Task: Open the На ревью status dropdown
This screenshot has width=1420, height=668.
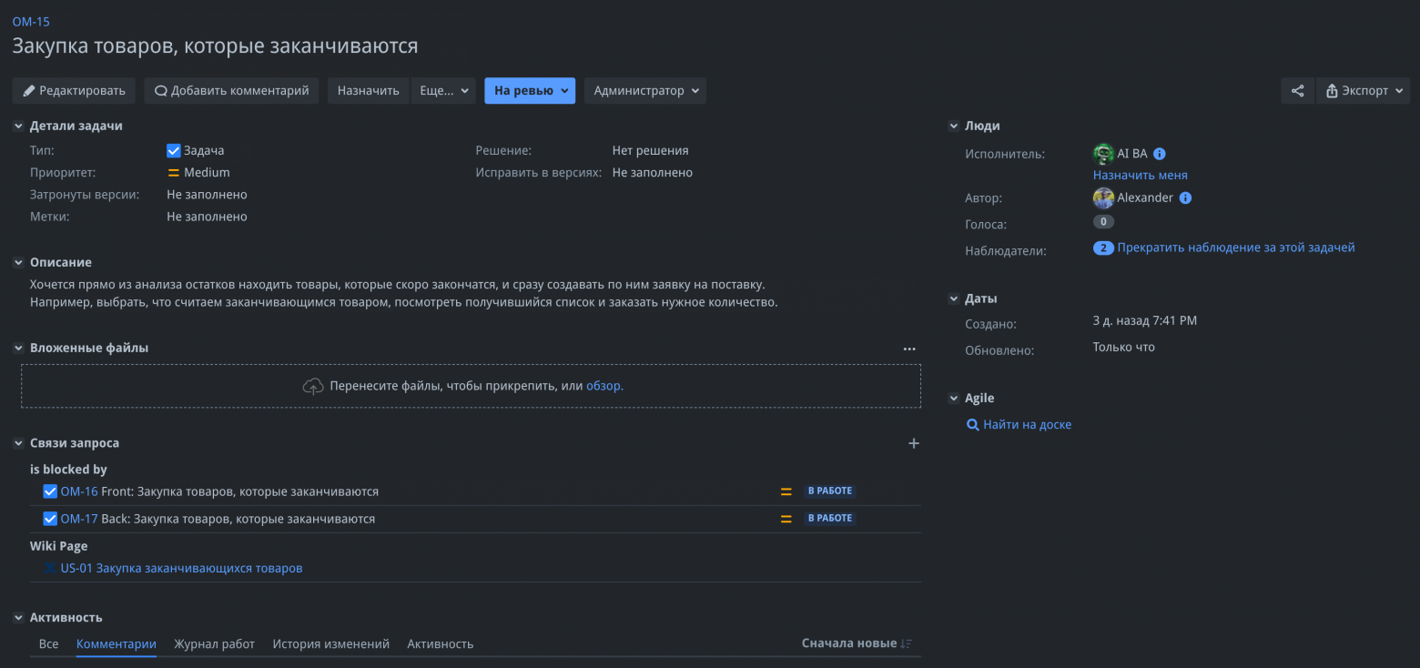Action: pyautogui.click(x=530, y=91)
